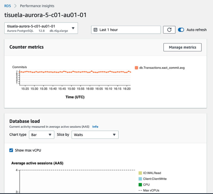The height and width of the screenshot is (194, 213).
Task: Open the Last 1 hour time range picker
Action: [126, 30]
